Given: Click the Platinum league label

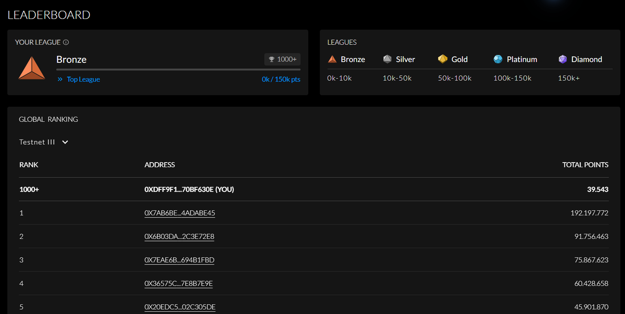Looking at the screenshot, I should click(x=522, y=59).
